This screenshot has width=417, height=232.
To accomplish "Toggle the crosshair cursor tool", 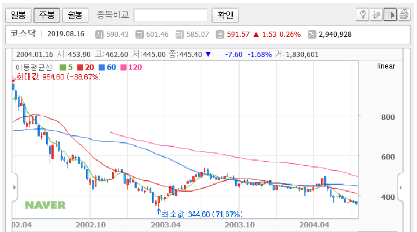I will tap(390, 14).
